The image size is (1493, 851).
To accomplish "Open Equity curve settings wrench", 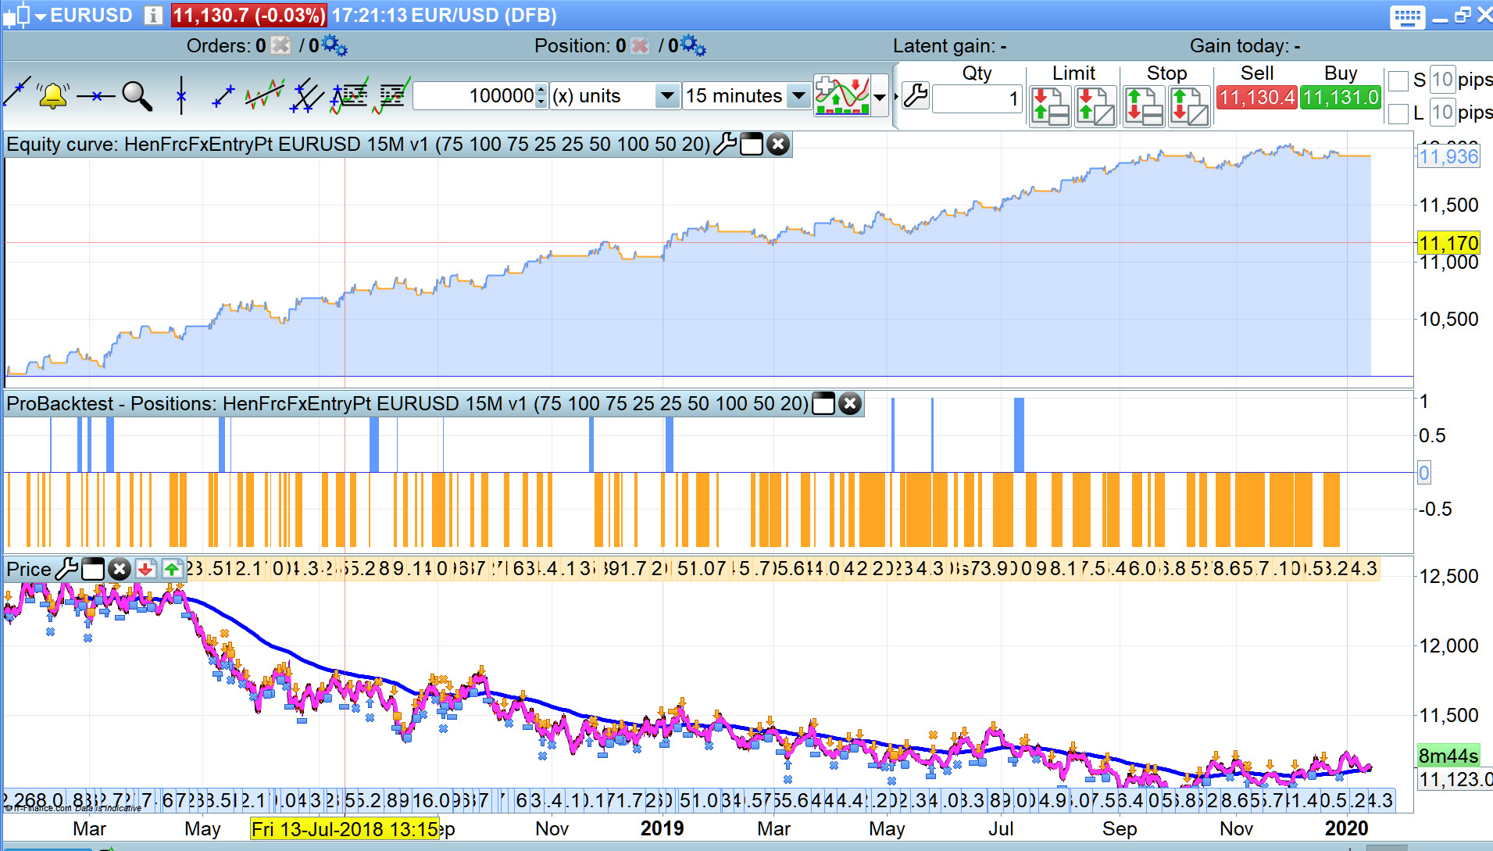I will click(725, 144).
